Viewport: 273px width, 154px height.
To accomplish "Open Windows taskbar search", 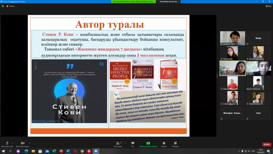I will pyautogui.click(x=10, y=151).
